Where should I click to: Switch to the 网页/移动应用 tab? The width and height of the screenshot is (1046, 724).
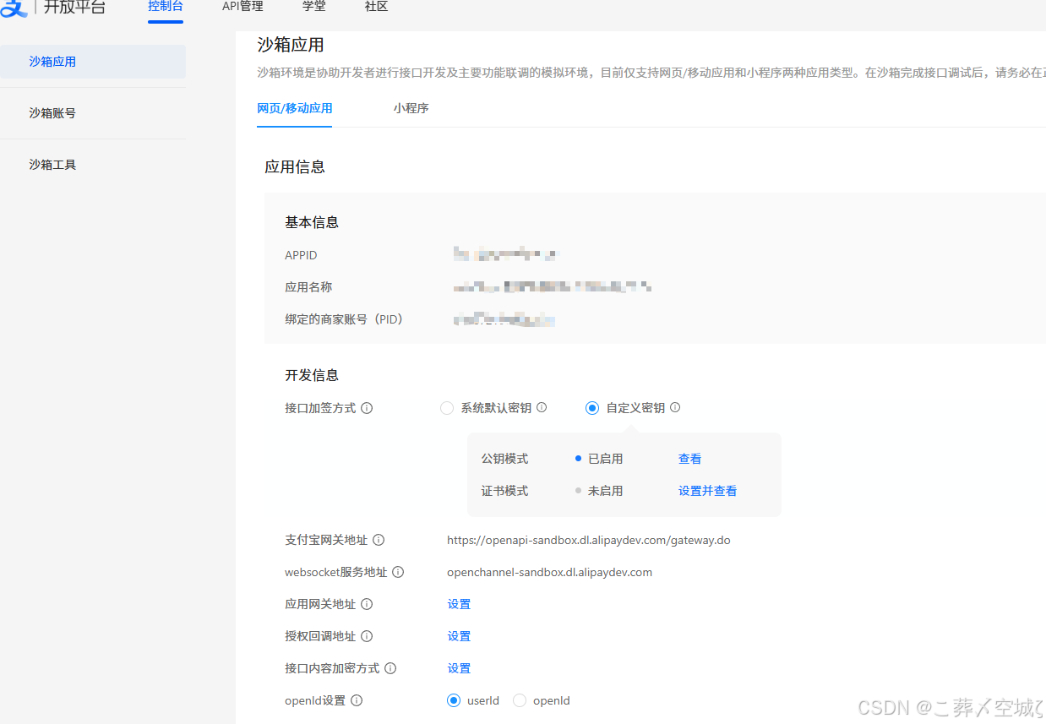[294, 108]
